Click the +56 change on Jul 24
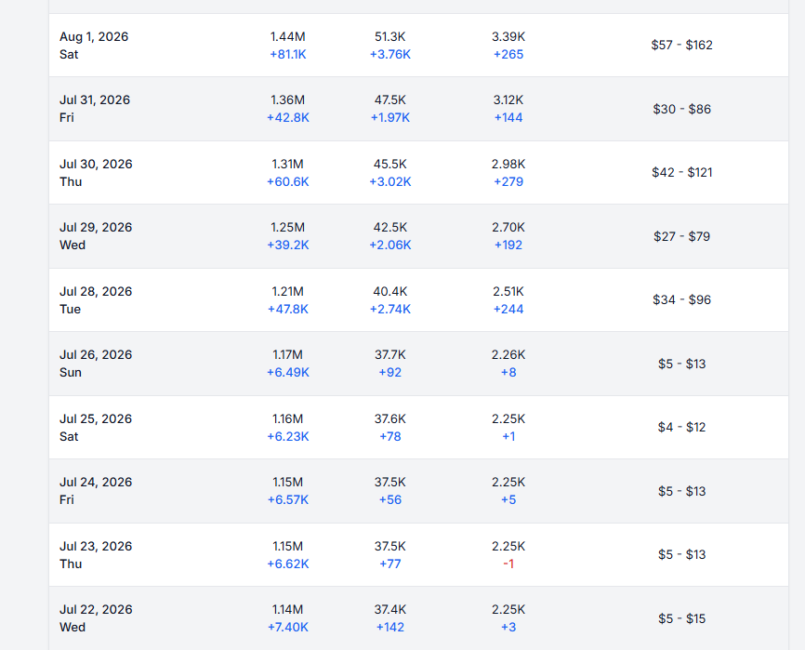The height and width of the screenshot is (650, 805). point(390,499)
